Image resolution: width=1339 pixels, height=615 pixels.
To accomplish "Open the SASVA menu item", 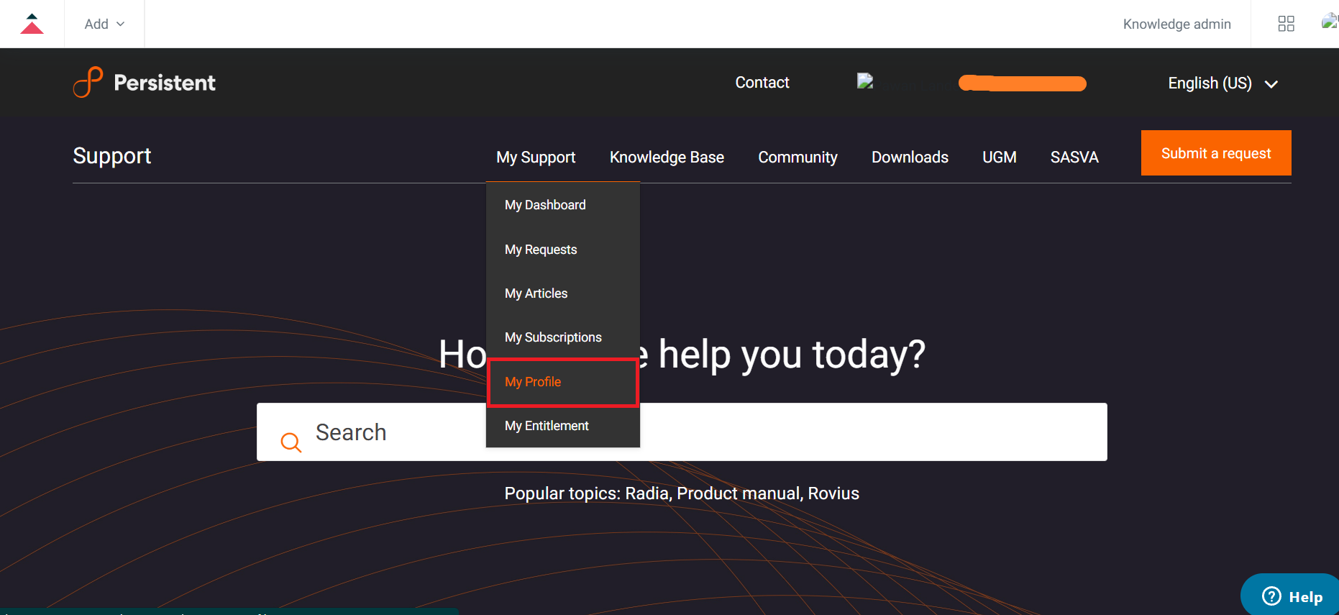I will point(1074,157).
